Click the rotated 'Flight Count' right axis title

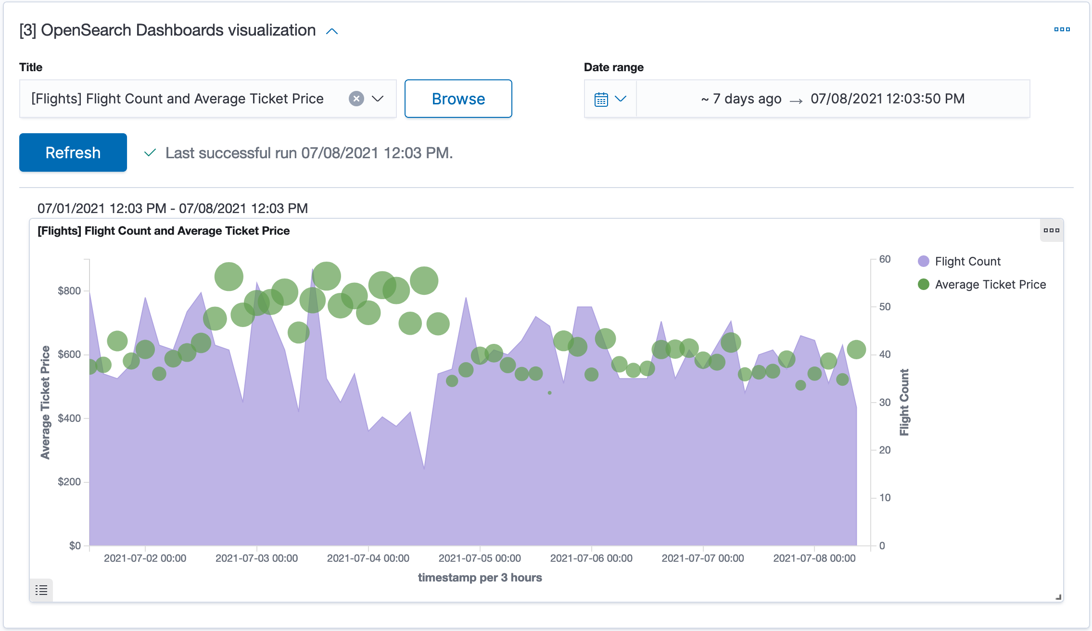pos(904,402)
